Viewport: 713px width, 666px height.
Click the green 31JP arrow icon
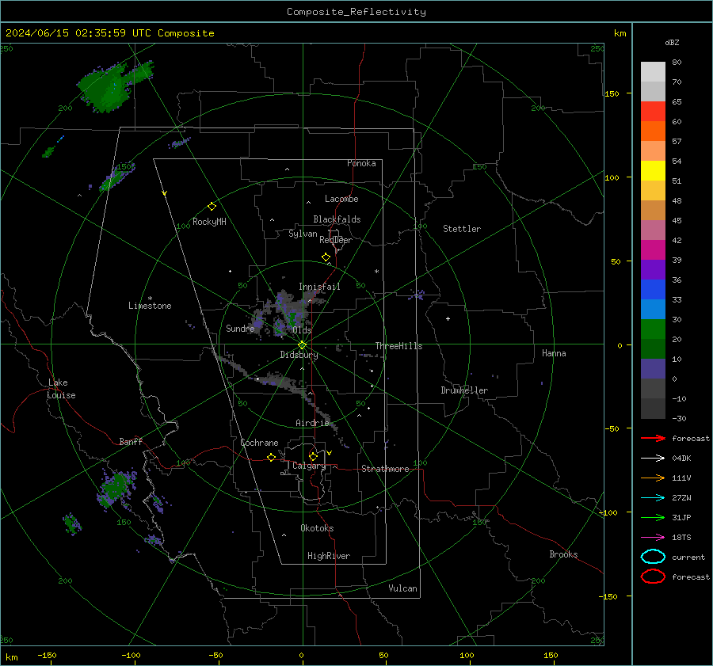(653, 517)
